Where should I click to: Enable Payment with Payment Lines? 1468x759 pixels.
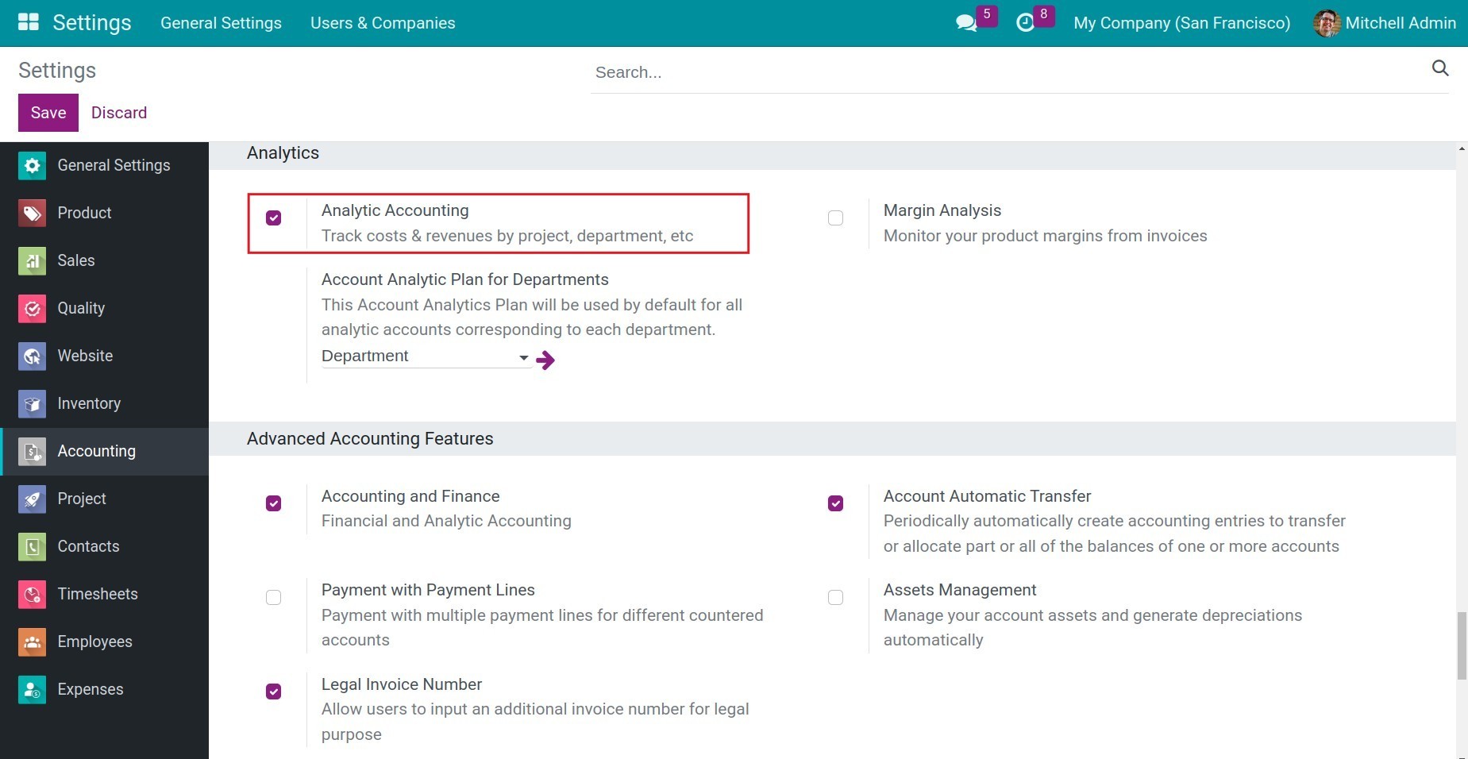273,597
